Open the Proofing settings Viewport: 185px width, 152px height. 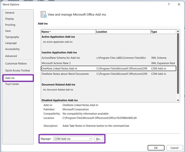[x=10, y=25]
